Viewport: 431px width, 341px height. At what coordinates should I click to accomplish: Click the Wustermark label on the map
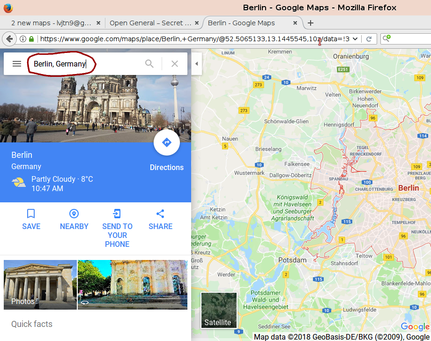point(249,173)
